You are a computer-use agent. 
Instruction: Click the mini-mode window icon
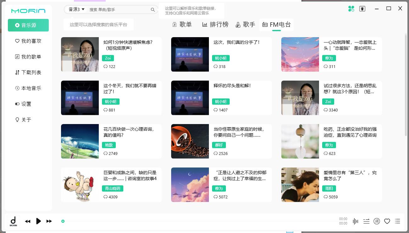click(x=362, y=9)
